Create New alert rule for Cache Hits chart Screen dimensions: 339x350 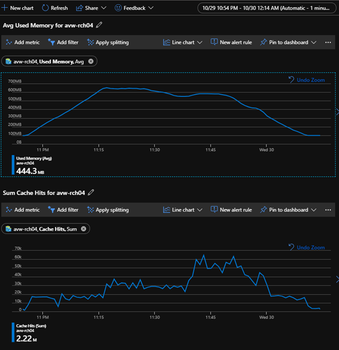click(x=231, y=210)
